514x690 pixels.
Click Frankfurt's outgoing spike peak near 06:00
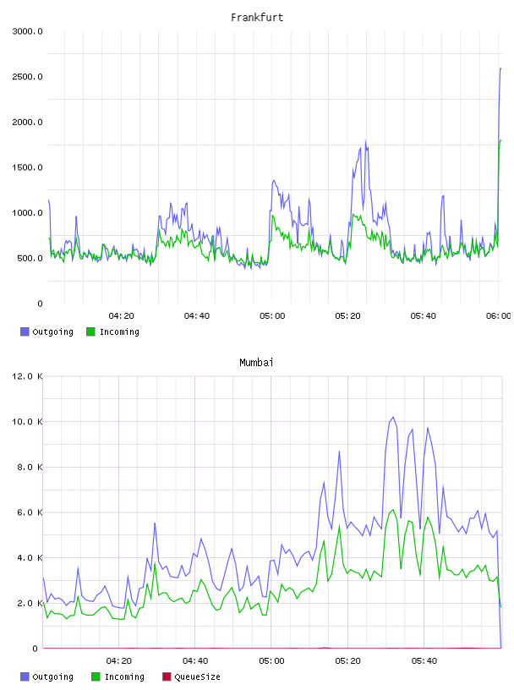coord(500,68)
